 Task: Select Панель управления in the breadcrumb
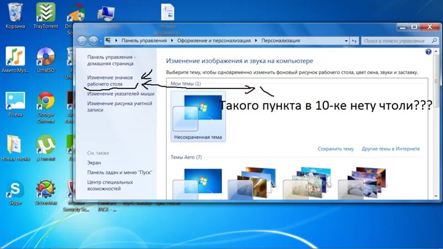[x=144, y=40]
